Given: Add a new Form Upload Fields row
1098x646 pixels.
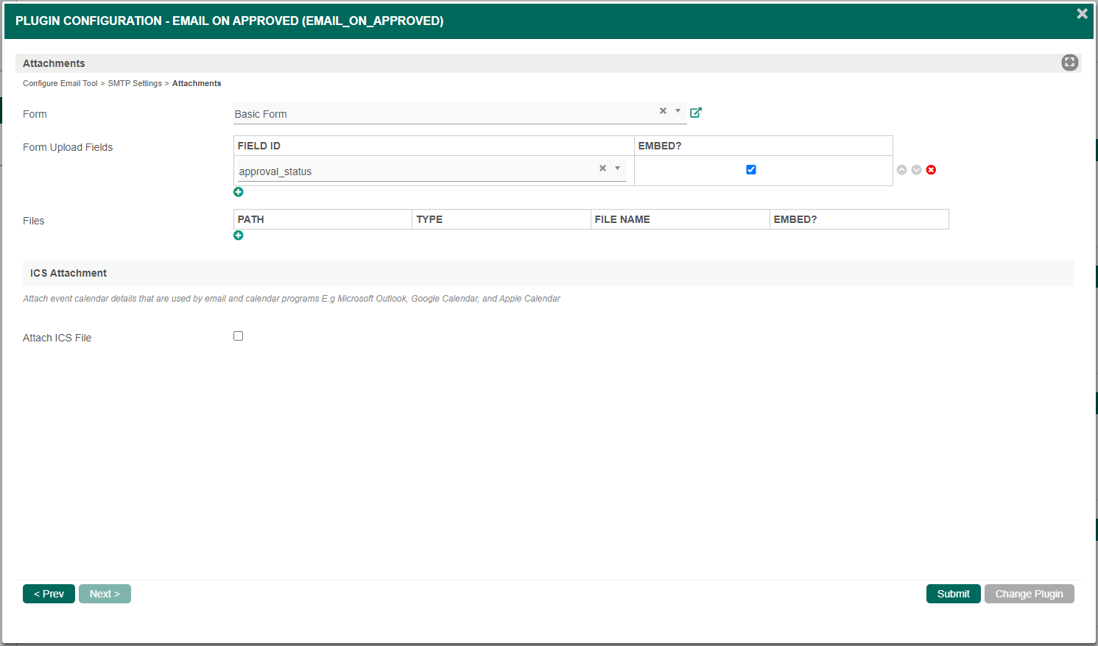Looking at the screenshot, I should tap(238, 192).
